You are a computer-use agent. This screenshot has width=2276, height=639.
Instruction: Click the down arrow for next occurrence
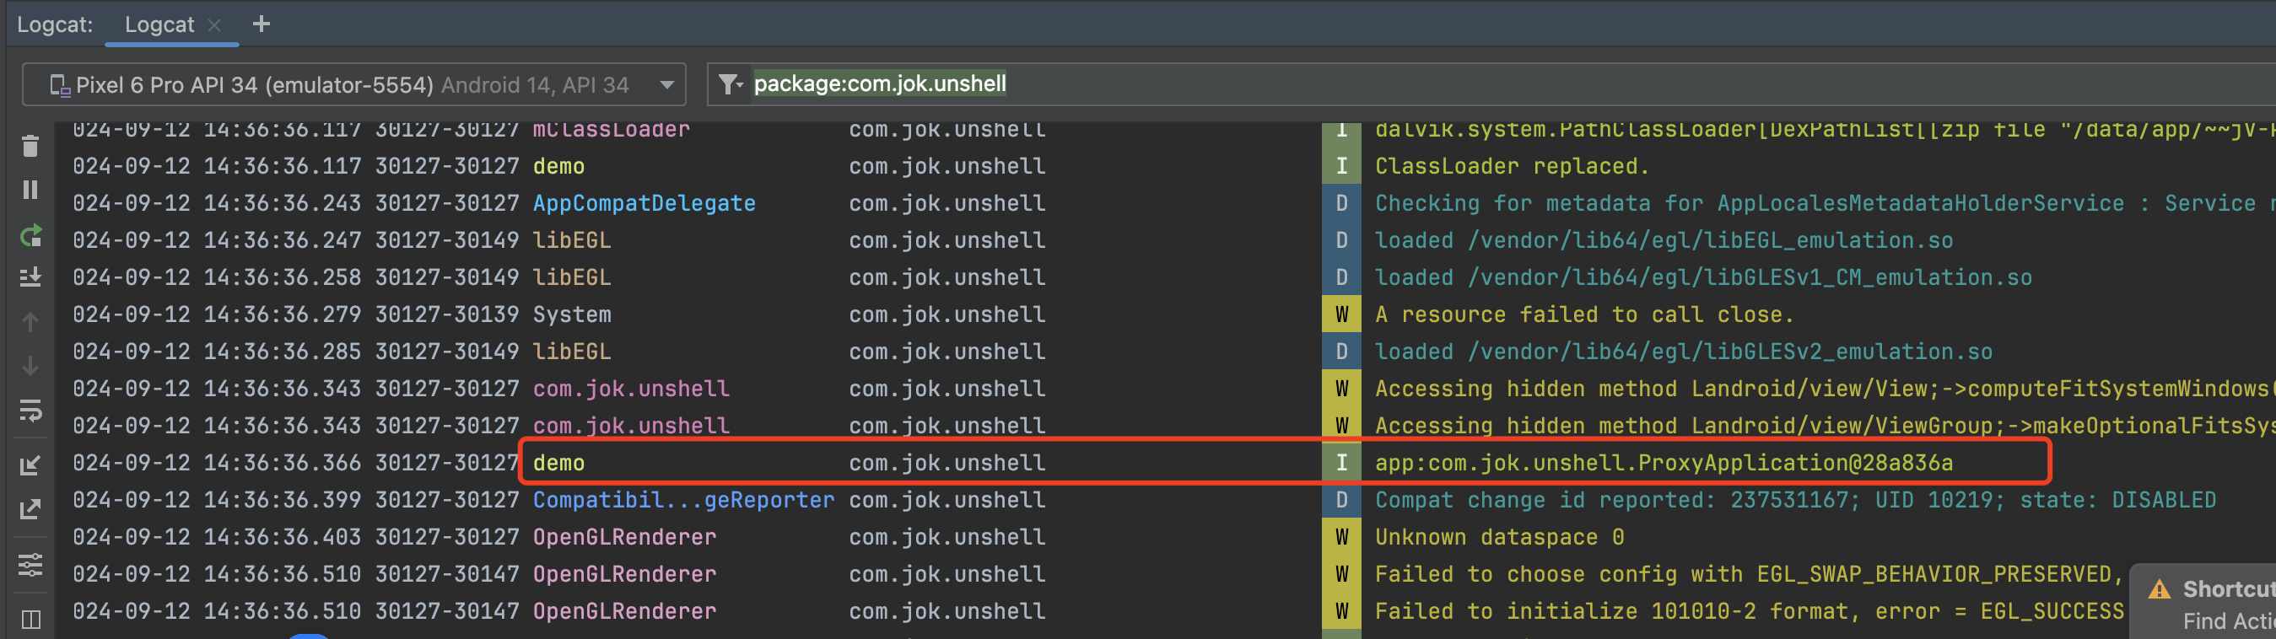(x=30, y=365)
